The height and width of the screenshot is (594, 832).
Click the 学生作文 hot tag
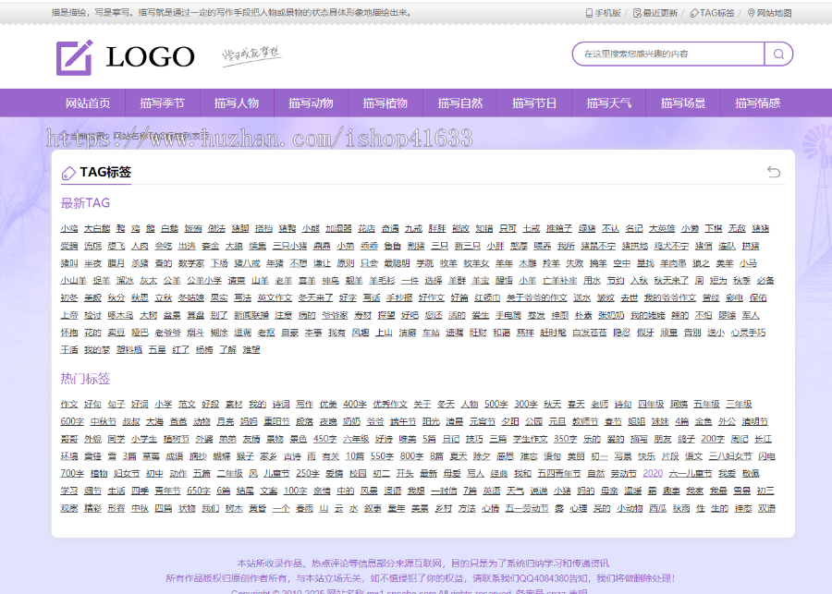530,439
